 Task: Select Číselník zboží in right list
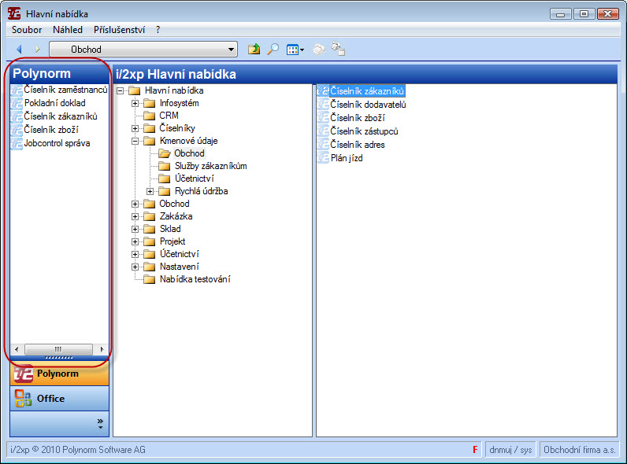click(x=358, y=118)
